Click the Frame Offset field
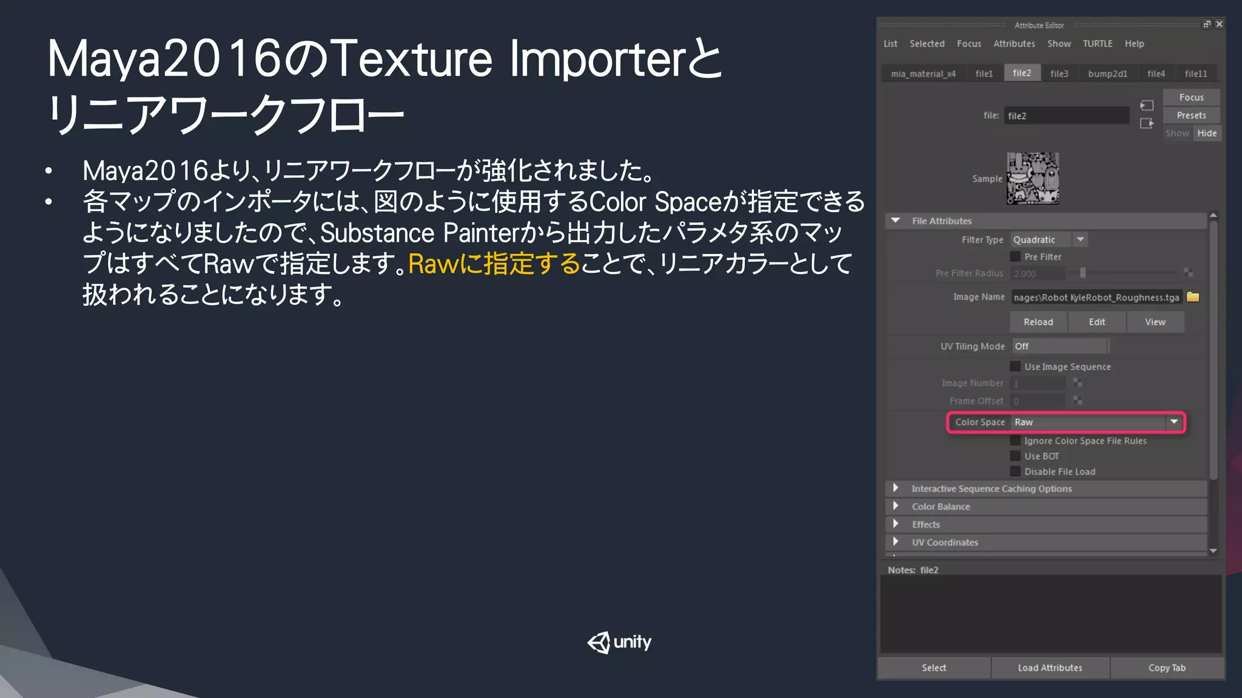 point(1038,401)
